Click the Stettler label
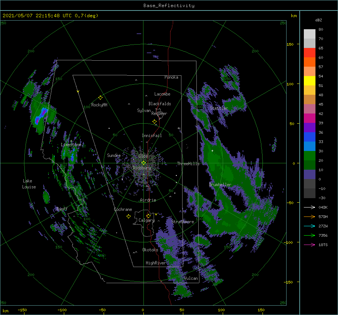The height and width of the screenshot is (315, 338). pos(219,108)
